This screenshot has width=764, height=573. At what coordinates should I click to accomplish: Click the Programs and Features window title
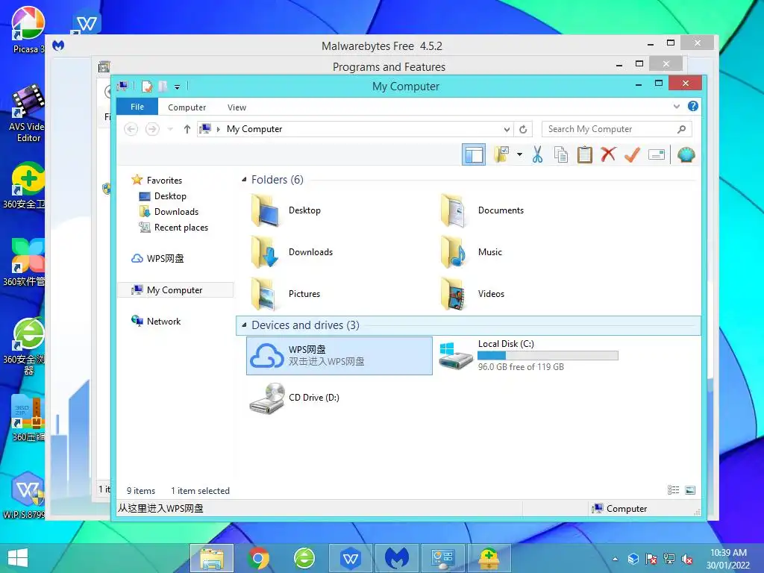tap(389, 66)
